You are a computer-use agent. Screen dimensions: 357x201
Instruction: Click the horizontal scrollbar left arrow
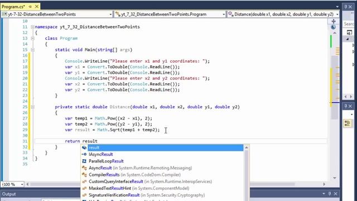tap(27, 184)
